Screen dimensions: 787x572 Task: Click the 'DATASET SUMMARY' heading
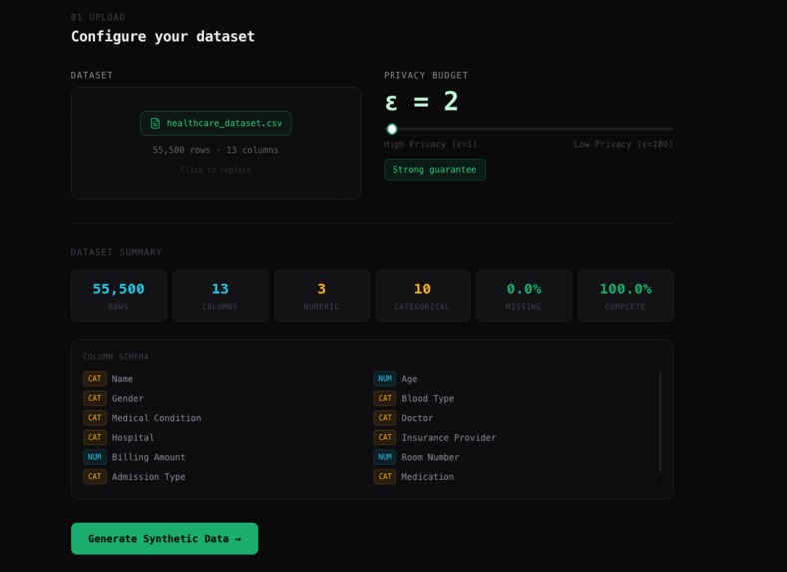click(116, 252)
